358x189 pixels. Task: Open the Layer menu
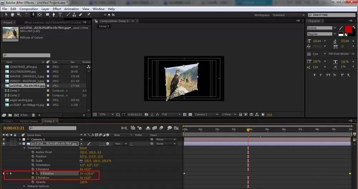[x=45, y=9]
